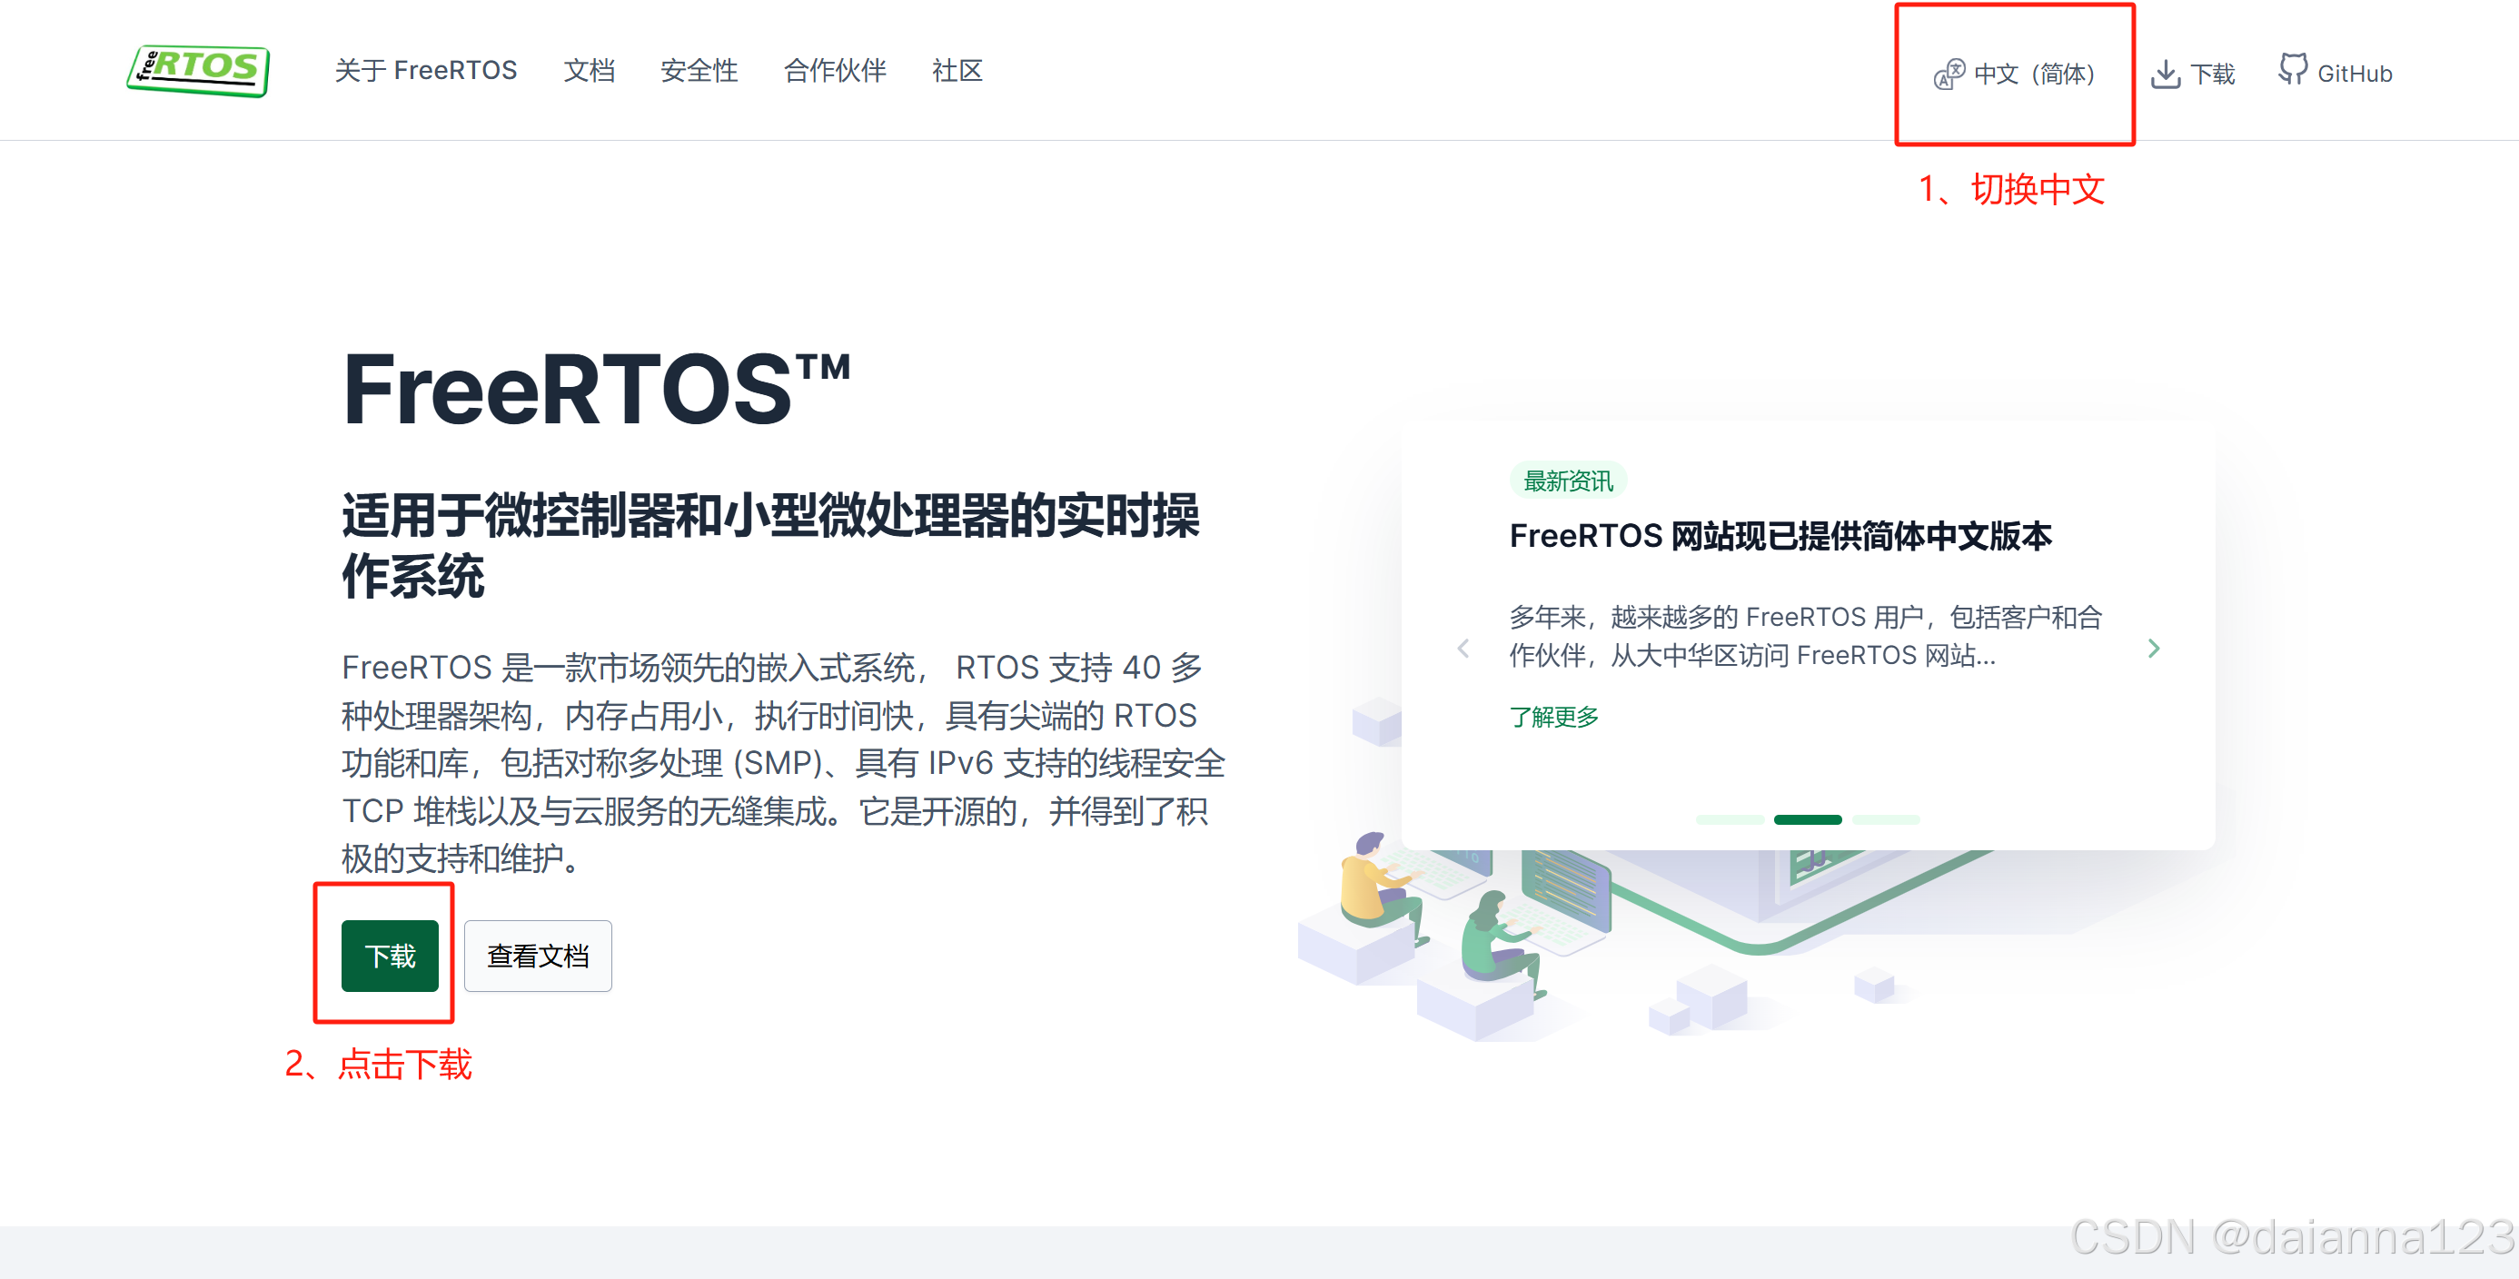Screen dimensions: 2519x1279
Task: Click the download icon in the top bar
Action: pyautogui.click(x=2167, y=72)
